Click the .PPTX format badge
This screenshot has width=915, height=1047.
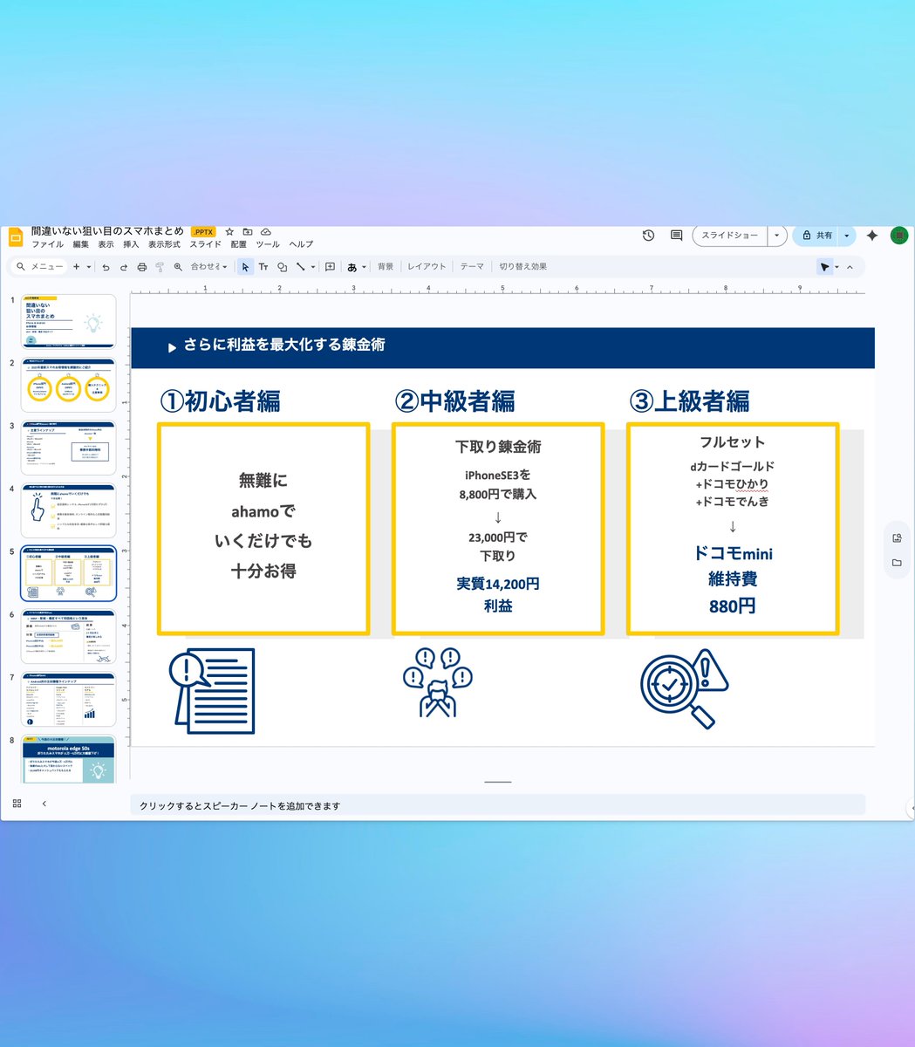203,232
